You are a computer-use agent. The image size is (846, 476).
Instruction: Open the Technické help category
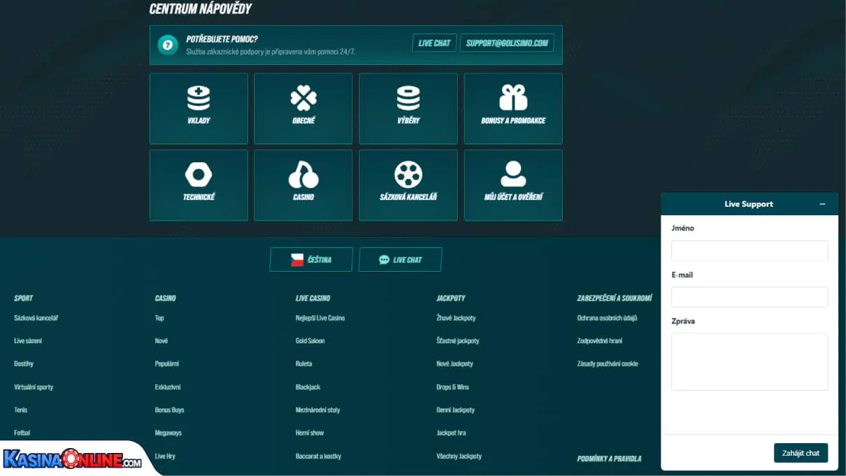199,185
